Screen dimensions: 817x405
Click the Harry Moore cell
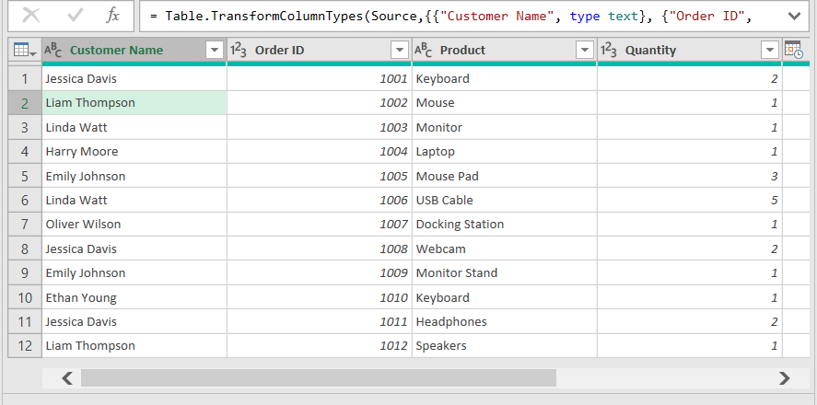click(x=134, y=152)
